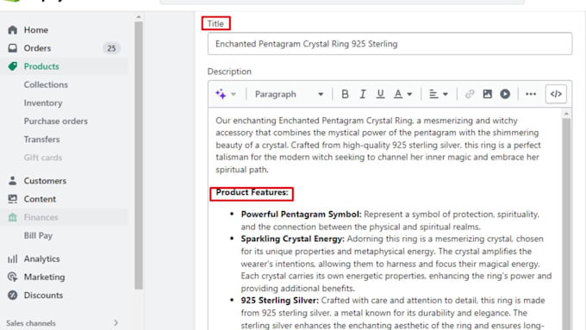This screenshot has height=330, width=586.
Task: Click the sidebar vertical scrollbar
Action: pos(139,155)
